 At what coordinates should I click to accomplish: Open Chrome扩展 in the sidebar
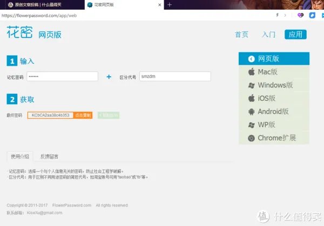click(274, 138)
